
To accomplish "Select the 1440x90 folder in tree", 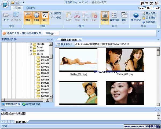I will [x=43, y=86].
